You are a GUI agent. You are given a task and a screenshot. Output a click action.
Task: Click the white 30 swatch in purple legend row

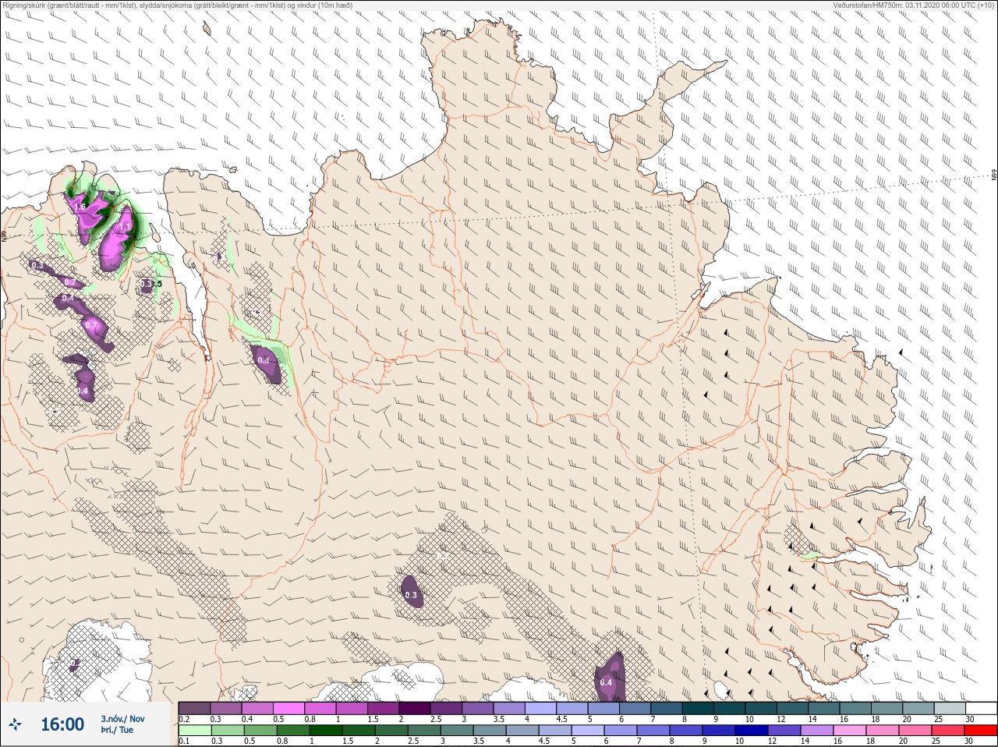point(981,708)
